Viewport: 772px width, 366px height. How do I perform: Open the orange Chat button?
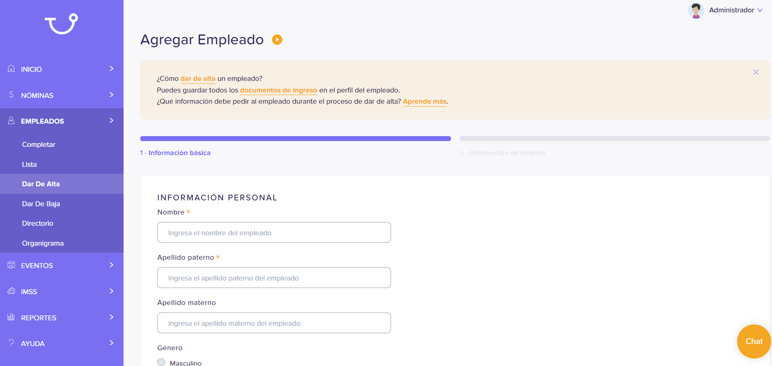click(x=754, y=342)
